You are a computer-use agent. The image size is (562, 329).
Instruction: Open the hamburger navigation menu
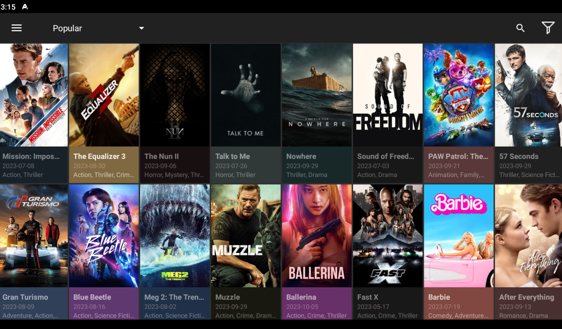[17, 28]
